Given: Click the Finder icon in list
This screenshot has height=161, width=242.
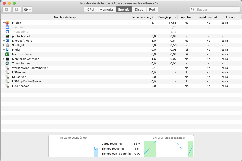Looking at the screenshot, I should tap(7, 50).
